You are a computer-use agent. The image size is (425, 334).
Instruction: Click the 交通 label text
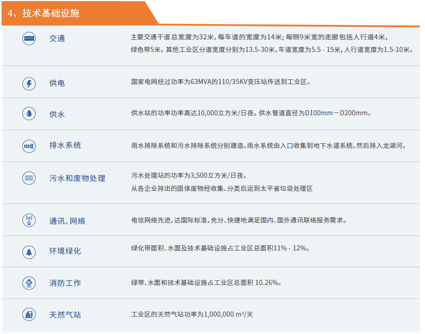point(57,39)
